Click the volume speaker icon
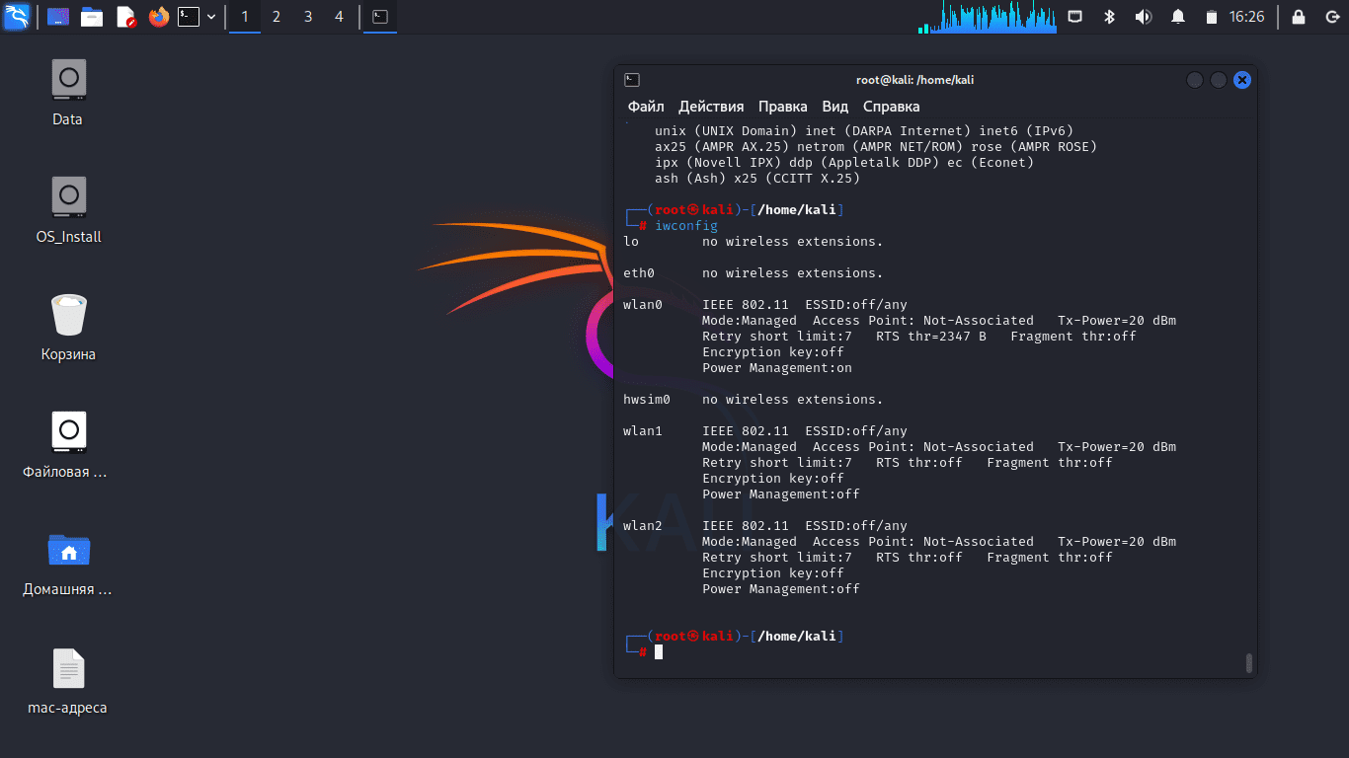1349x758 pixels. click(x=1143, y=17)
